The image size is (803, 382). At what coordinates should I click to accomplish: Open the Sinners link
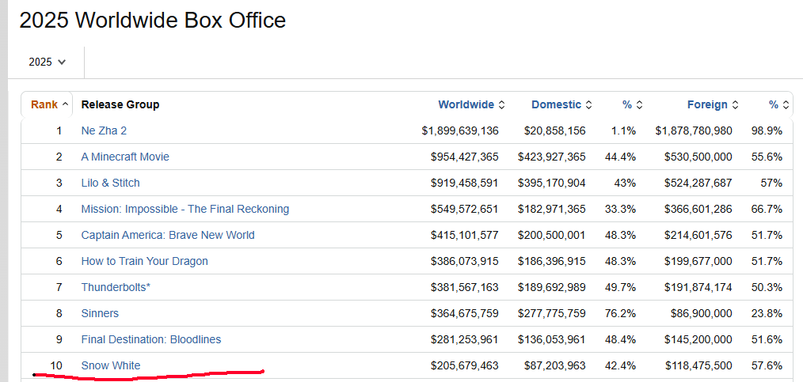100,313
